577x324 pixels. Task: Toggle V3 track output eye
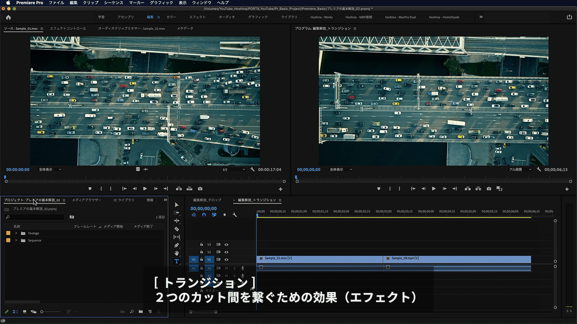226,244
